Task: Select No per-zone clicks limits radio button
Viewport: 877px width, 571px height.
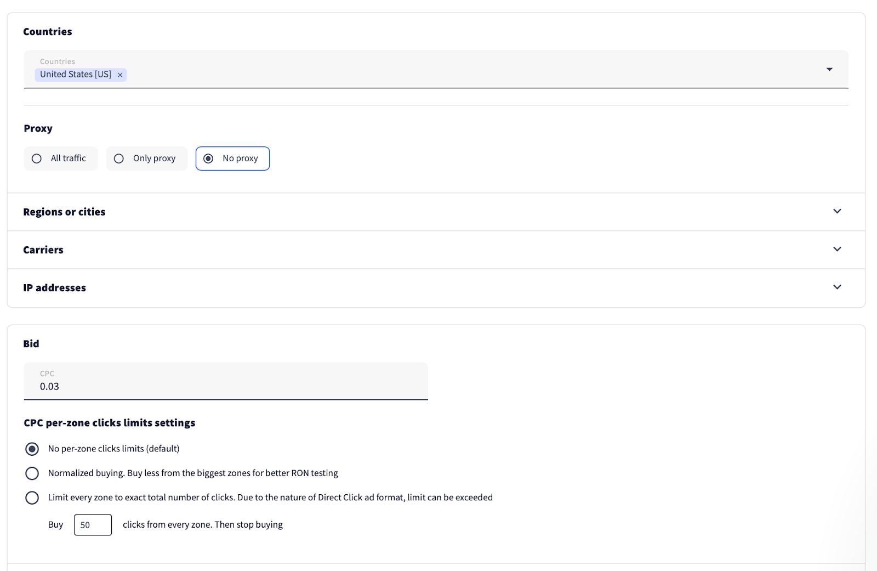Action: click(x=32, y=449)
